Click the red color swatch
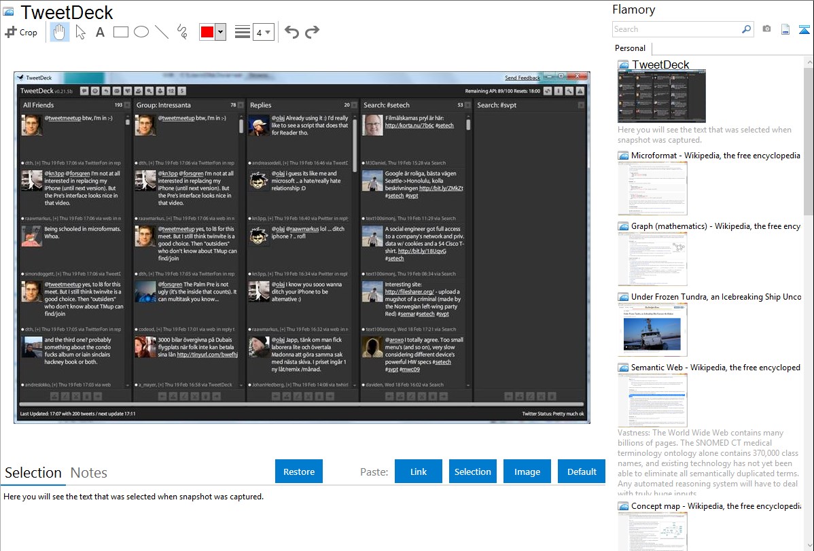The image size is (814, 551). coord(207,32)
